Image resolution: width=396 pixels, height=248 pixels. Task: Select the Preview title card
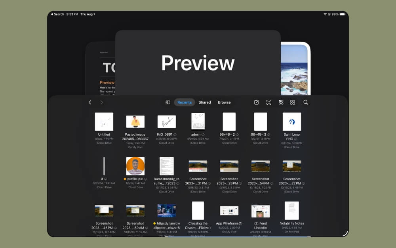click(x=198, y=63)
